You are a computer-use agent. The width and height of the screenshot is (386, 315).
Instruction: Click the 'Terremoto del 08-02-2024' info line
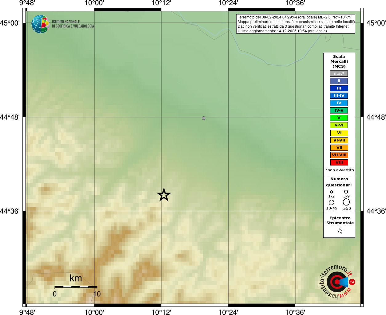point(294,17)
